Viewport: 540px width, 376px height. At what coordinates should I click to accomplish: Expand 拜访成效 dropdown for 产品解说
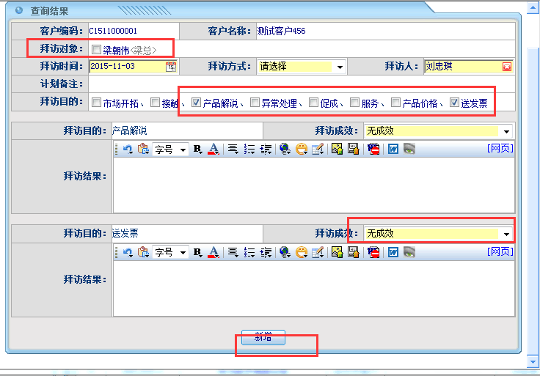[506, 131]
